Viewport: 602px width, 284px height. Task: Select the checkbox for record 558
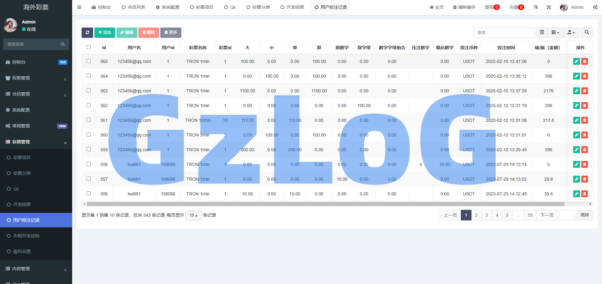(89, 164)
